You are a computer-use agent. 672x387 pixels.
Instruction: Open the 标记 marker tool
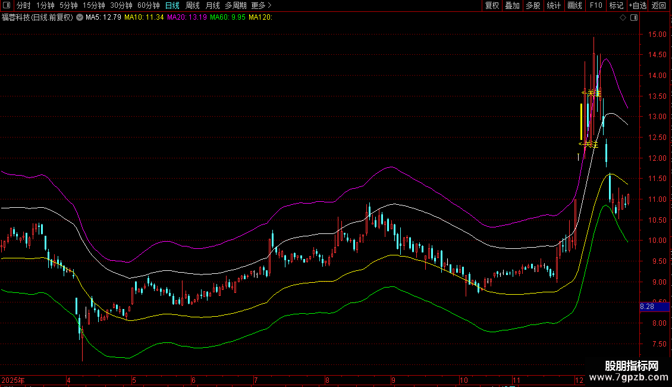point(616,5)
